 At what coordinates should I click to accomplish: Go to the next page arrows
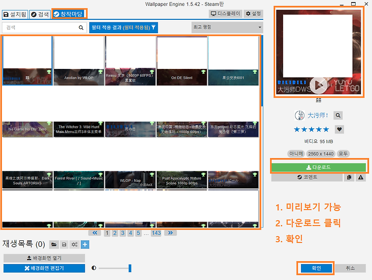[170, 233]
